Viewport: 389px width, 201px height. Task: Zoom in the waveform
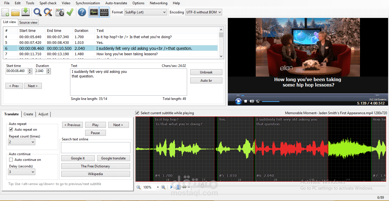163,187
